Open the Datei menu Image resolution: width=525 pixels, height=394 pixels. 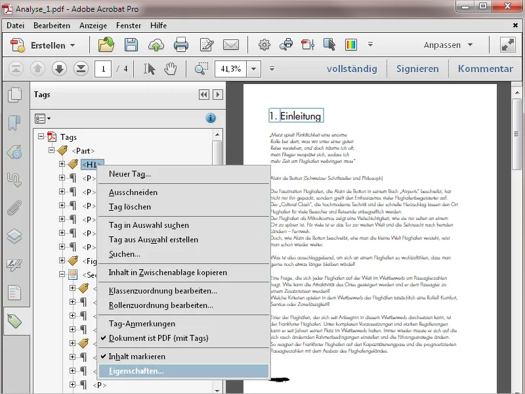pyautogui.click(x=15, y=26)
